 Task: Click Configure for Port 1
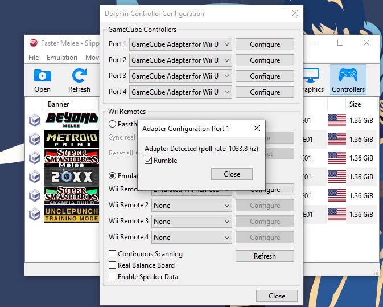point(265,44)
